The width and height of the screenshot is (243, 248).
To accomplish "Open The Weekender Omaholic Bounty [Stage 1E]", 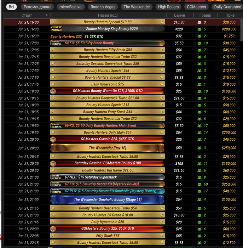I will (108, 199).
